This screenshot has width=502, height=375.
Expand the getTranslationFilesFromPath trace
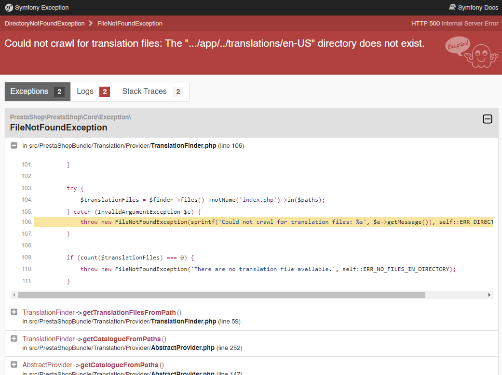[14, 312]
